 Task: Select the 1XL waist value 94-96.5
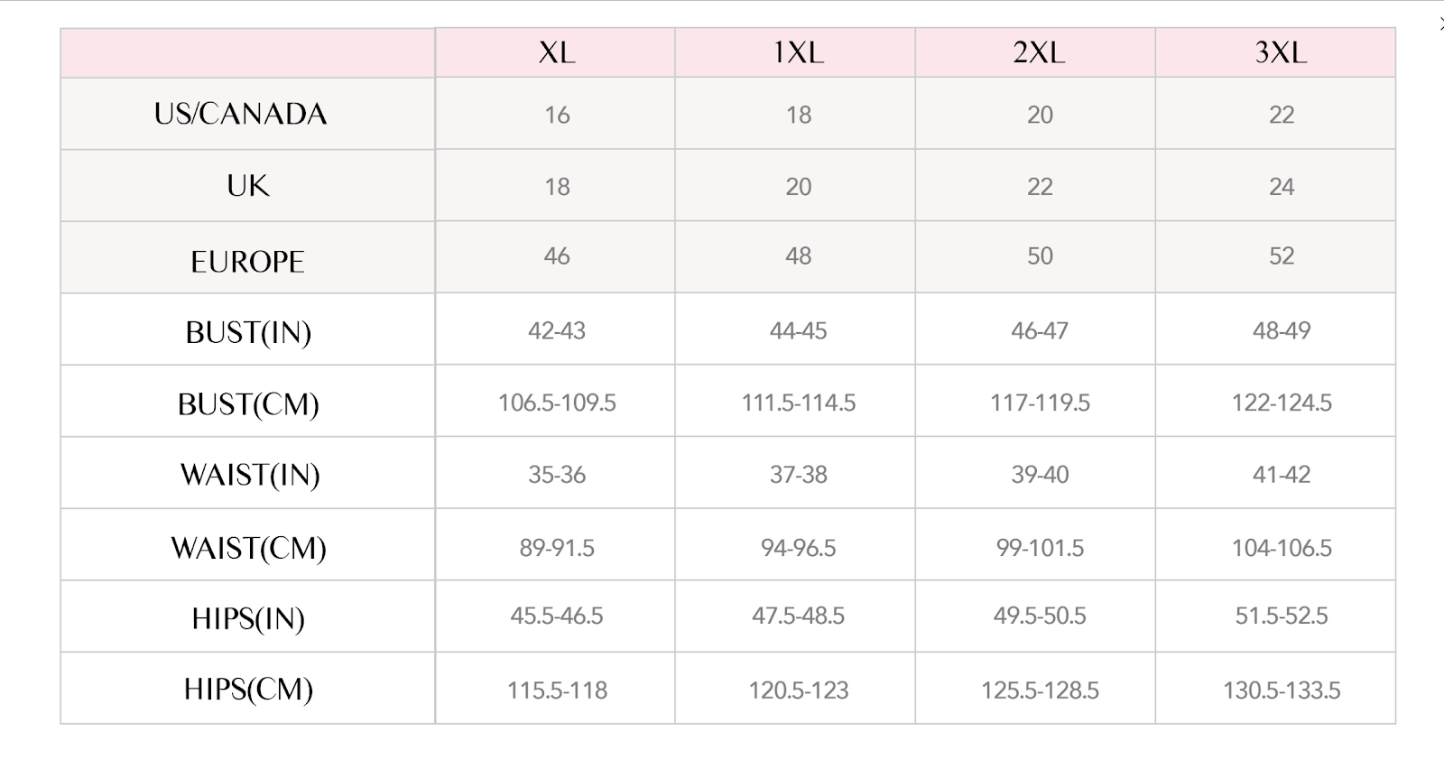(x=798, y=548)
